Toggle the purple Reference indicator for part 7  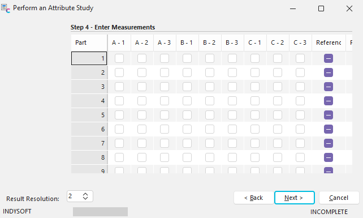tap(329, 143)
